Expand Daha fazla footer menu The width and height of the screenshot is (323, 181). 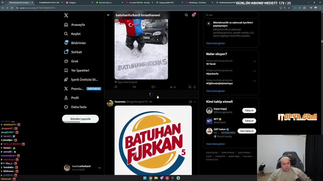pos(248,156)
